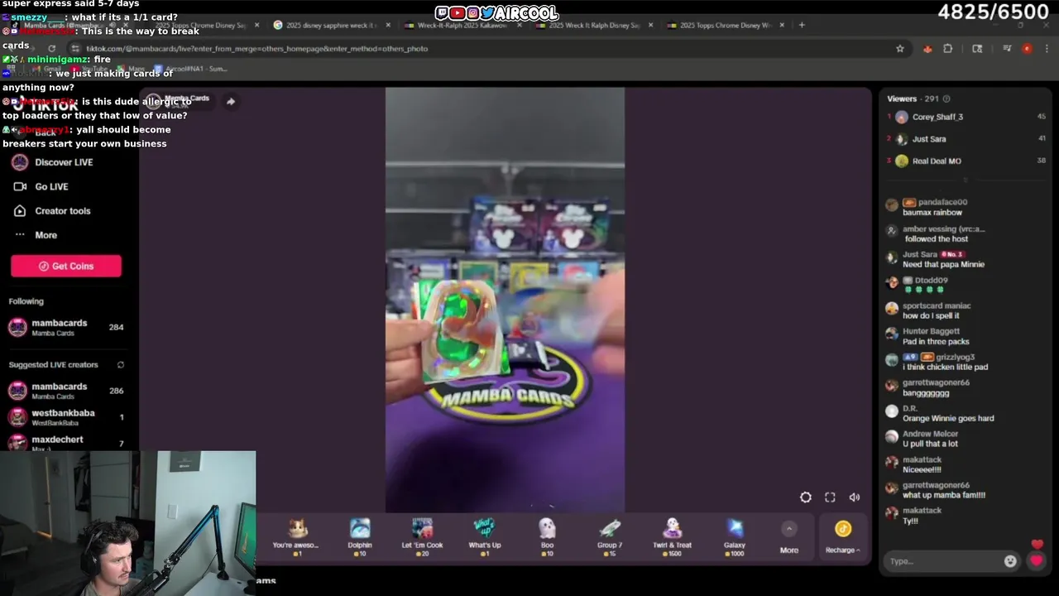Open a new browser tab

point(802,25)
